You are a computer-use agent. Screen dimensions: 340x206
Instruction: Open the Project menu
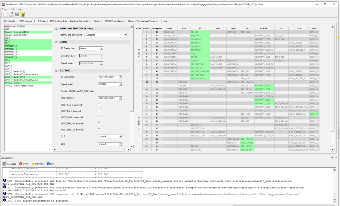[5, 9]
